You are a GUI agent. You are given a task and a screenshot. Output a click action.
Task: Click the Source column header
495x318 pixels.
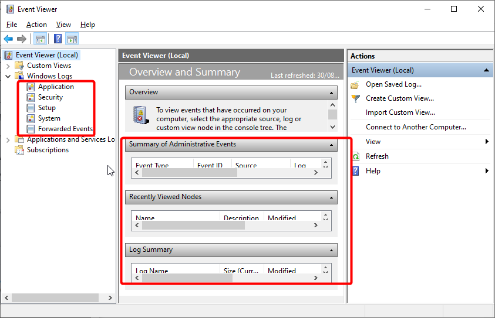click(261, 165)
